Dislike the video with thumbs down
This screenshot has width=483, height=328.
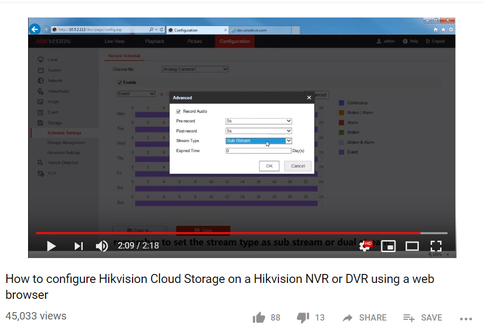pyautogui.click(x=303, y=317)
